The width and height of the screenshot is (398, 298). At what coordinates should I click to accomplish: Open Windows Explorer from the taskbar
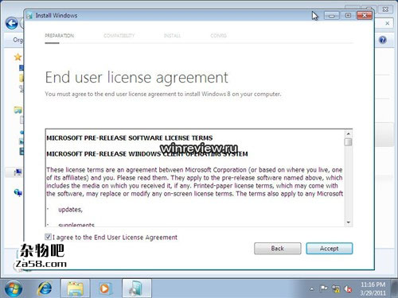click(x=75, y=288)
